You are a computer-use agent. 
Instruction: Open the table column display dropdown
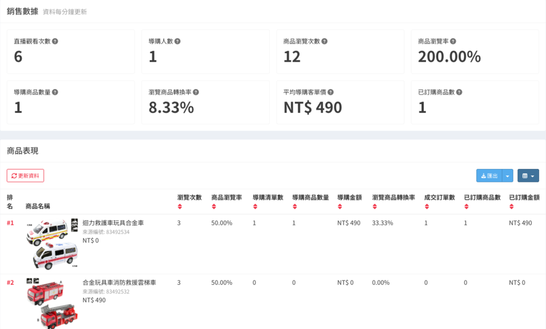pyautogui.click(x=528, y=176)
